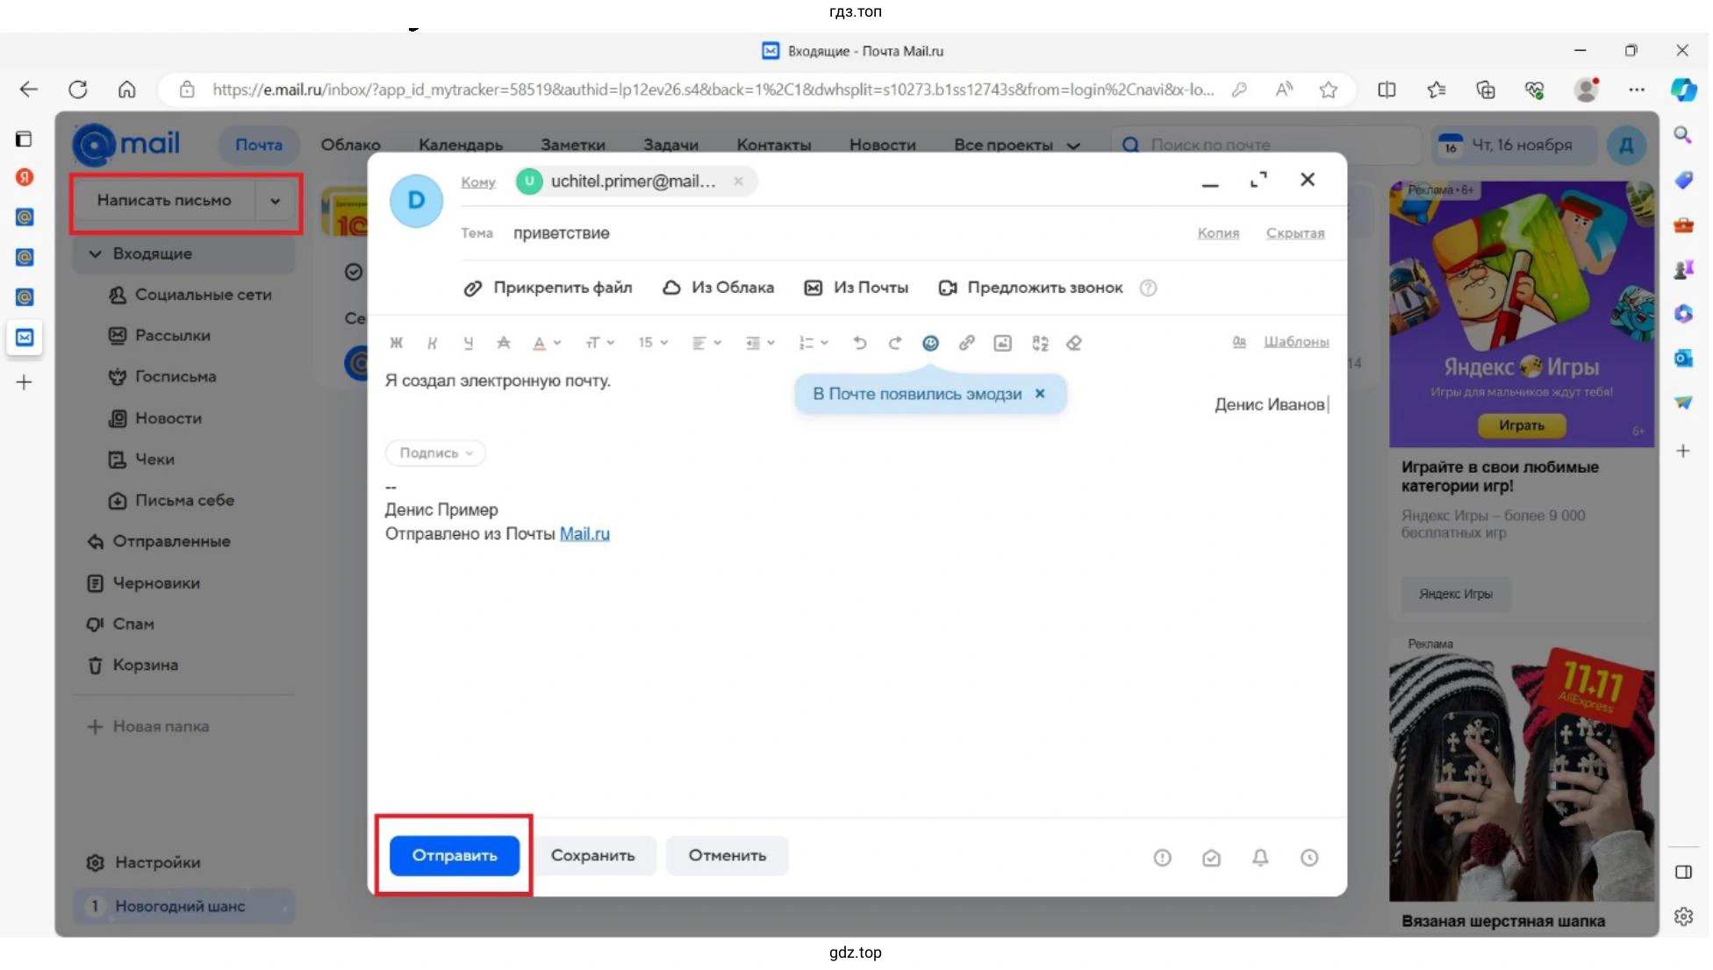Open the Облако tab

click(351, 145)
